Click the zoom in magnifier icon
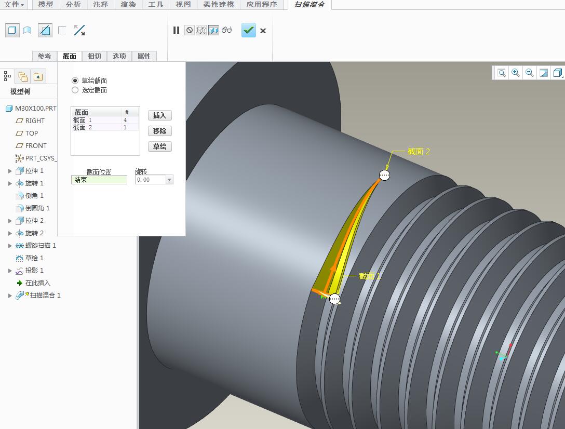This screenshot has width=565, height=429. point(516,73)
